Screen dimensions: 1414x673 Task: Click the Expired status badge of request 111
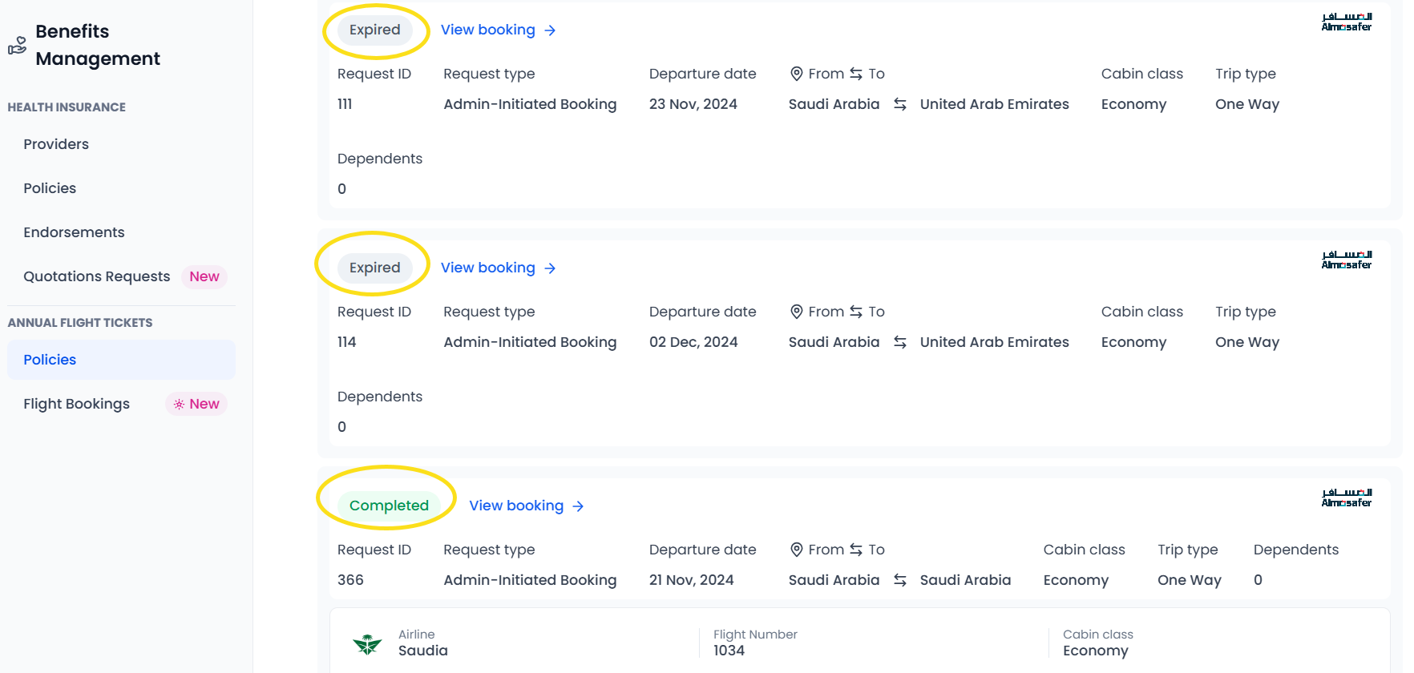coord(374,30)
